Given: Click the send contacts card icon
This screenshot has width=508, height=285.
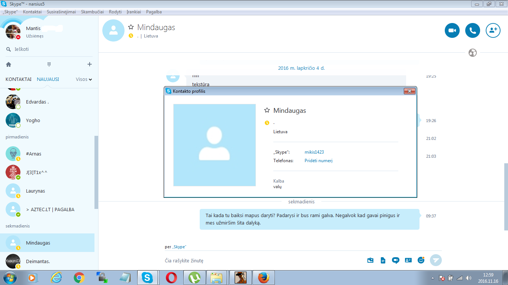Looking at the screenshot, I should [x=408, y=261].
